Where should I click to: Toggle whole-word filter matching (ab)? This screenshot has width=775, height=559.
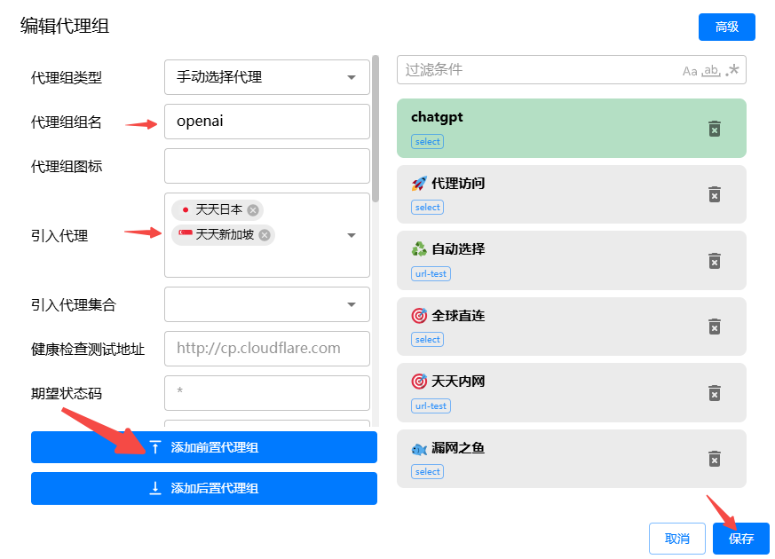point(713,70)
